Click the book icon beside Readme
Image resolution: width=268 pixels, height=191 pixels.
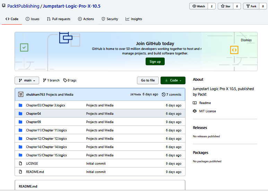tap(195, 103)
